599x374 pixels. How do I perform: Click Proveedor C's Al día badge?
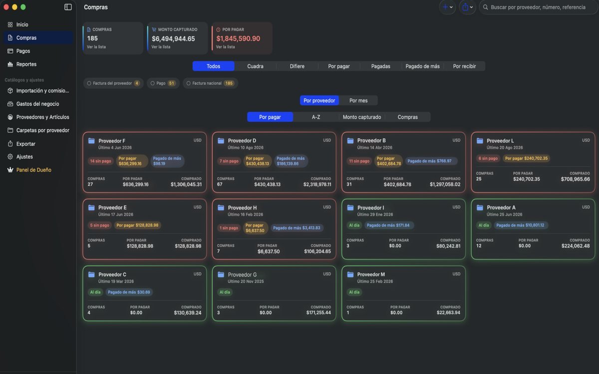95,292
